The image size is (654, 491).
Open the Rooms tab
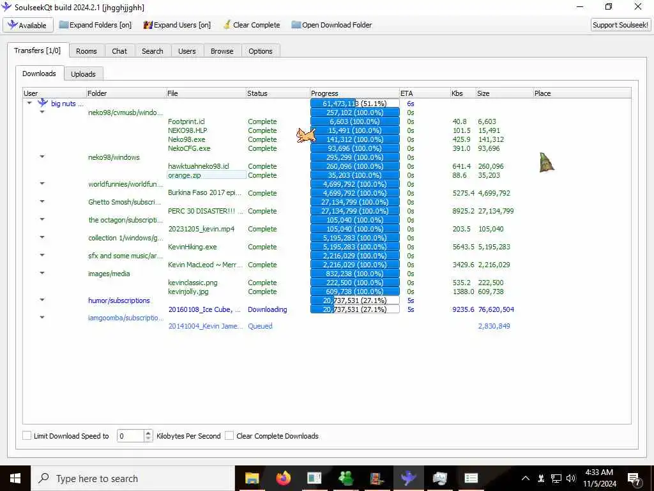coord(86,51)
